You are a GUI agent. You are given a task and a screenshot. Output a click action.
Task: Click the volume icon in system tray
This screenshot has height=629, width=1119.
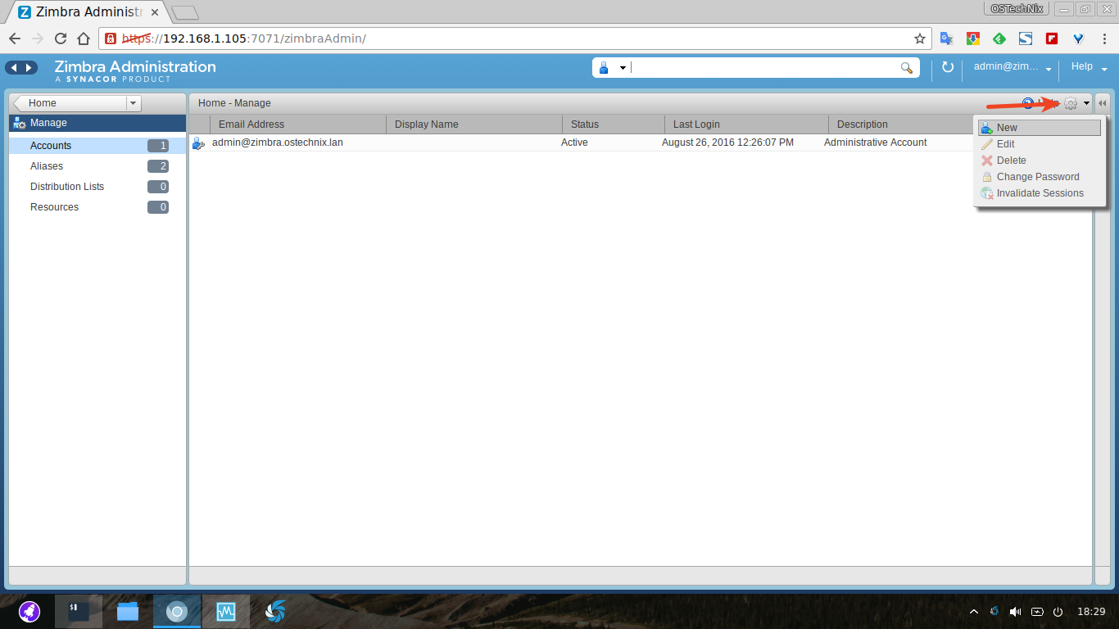coord(1016,612)
